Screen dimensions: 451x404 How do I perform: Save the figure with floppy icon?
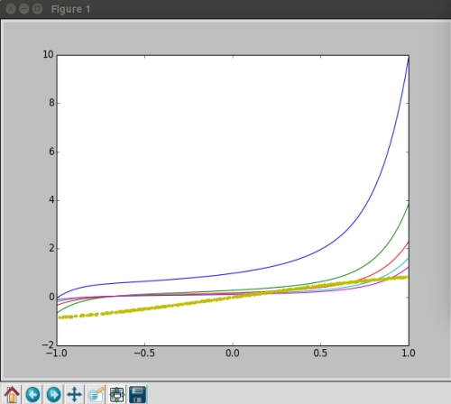coord(138,394)
